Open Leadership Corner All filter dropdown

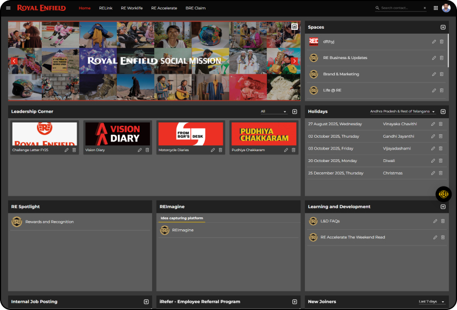tap(273, 112)
